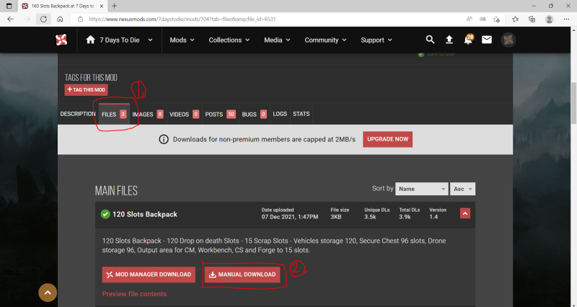
Task: Open browser Collections icon
Action: (532, 19)
